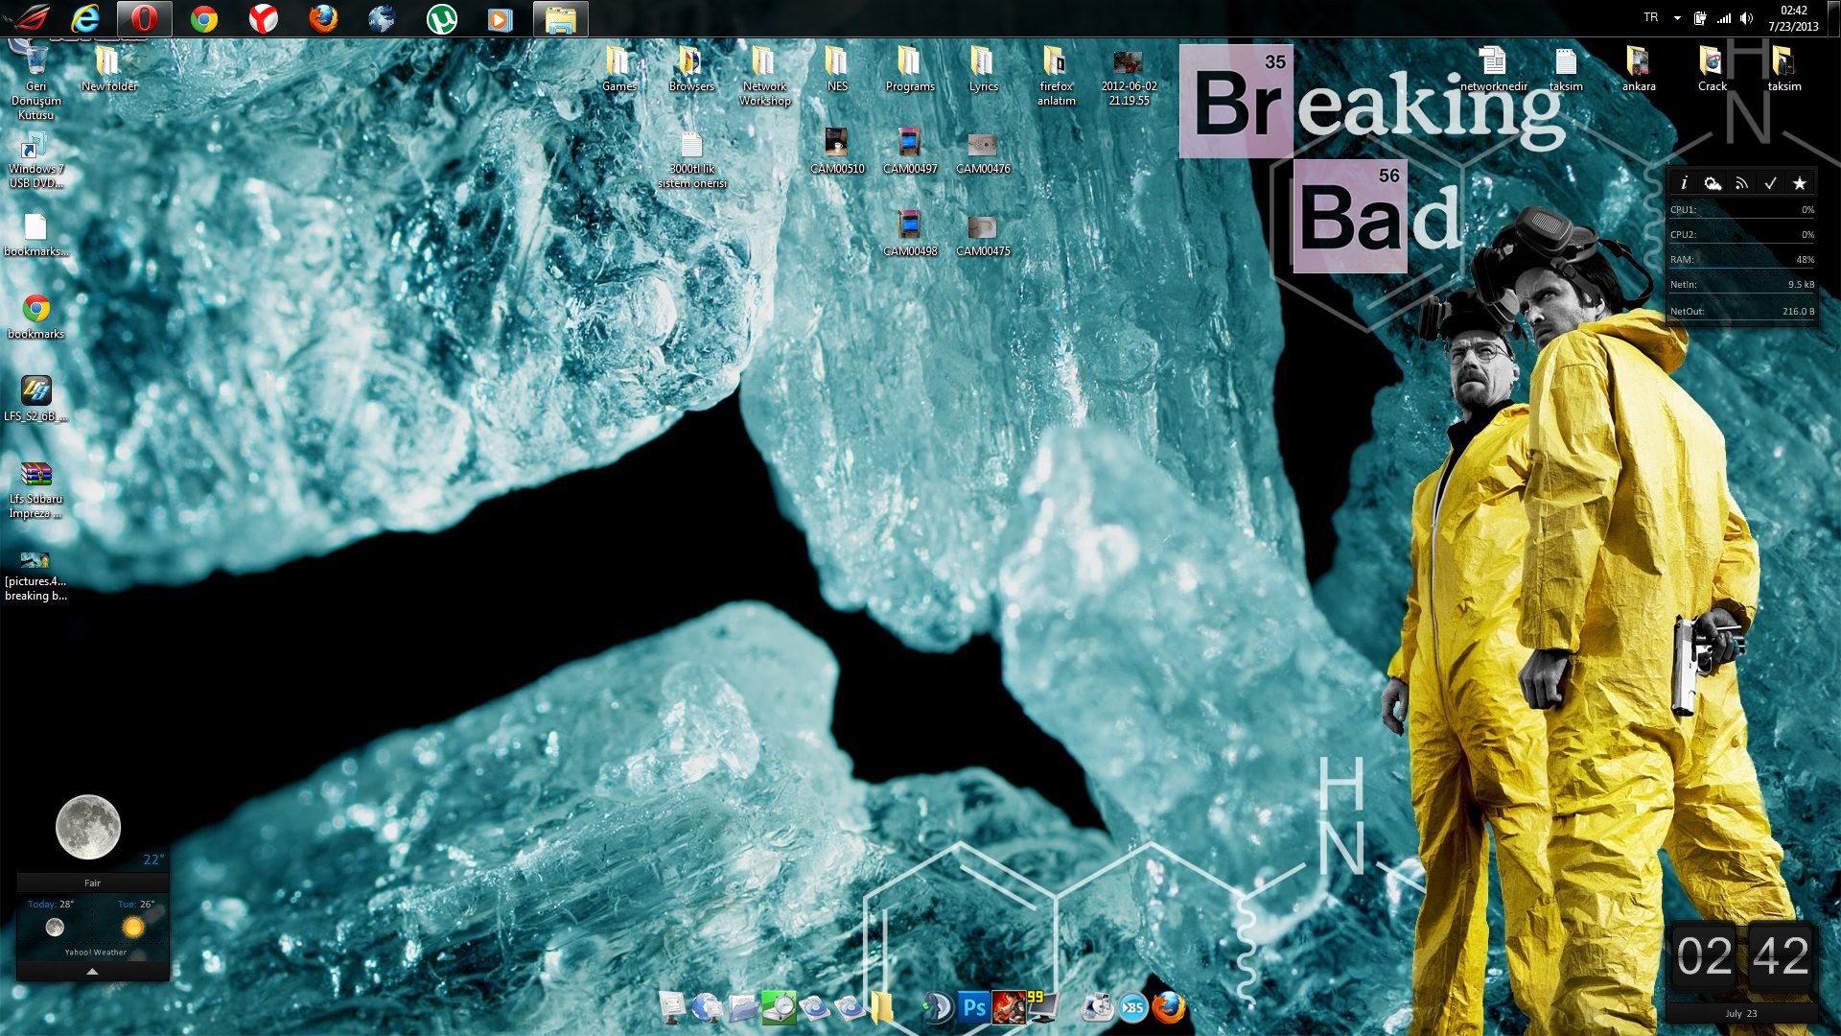Screen dimensions: 1841x1036
Task: Launch Google Chrome from the taskbar
Action: pos(203,18)
